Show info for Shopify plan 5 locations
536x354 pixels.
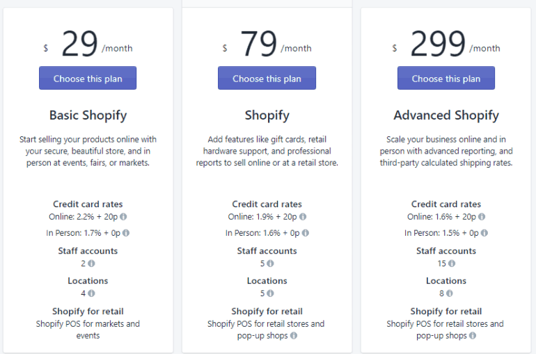click(270, 293)
